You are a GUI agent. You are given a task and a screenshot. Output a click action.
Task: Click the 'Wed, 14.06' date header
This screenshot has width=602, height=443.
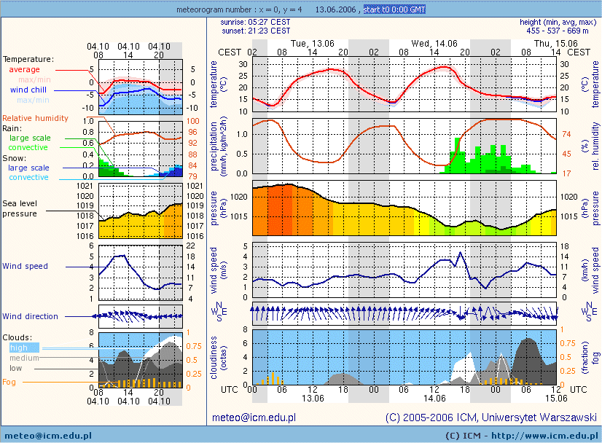pos(434,43)
